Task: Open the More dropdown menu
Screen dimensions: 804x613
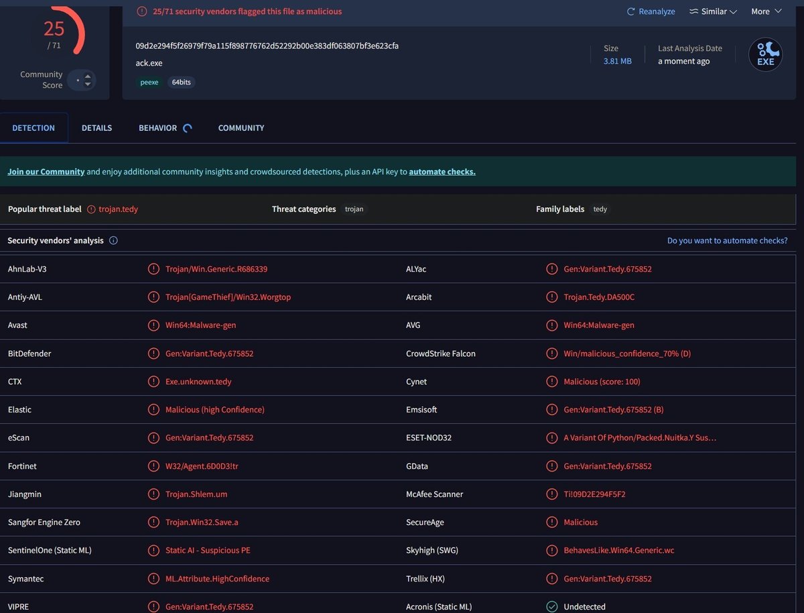Action: [766, 11]
